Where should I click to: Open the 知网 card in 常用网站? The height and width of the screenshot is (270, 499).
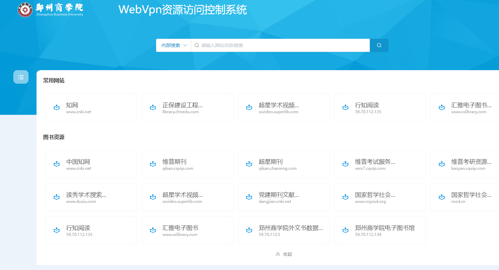point(91,108)
